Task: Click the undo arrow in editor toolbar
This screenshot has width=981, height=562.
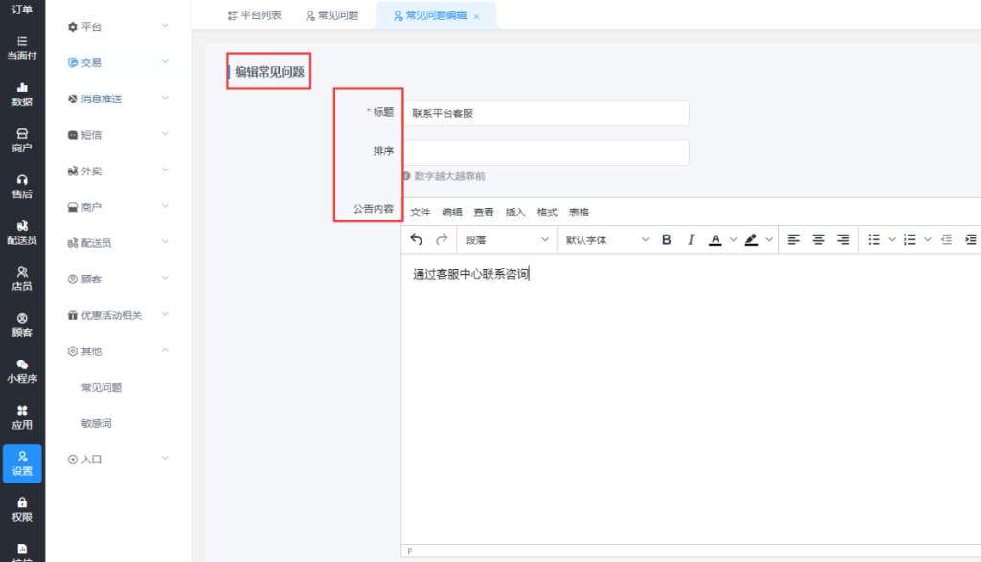Action: [x=416, y=239]
